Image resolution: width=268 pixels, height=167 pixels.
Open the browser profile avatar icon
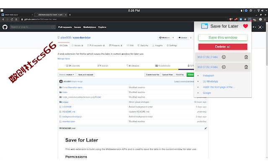260,20
